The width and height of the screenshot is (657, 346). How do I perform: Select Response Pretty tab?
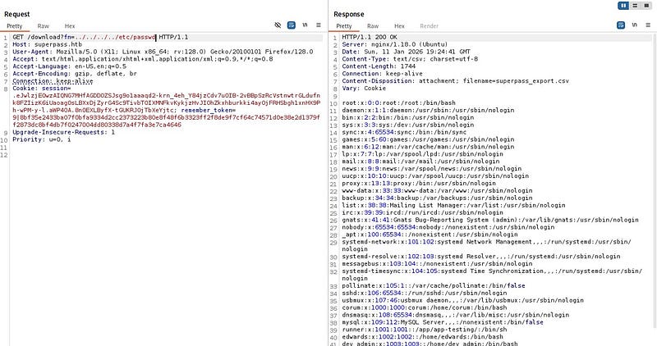346,26
